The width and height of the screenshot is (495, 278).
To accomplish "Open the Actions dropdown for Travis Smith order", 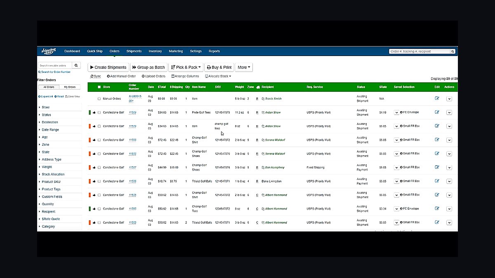I will click(449, 99).
